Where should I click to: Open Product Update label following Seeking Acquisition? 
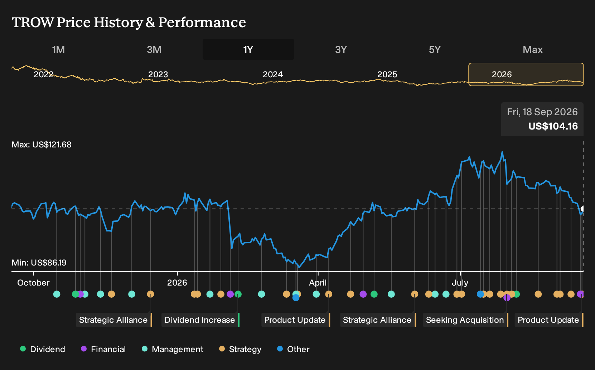pyautogui.click(x=549, y=320)
